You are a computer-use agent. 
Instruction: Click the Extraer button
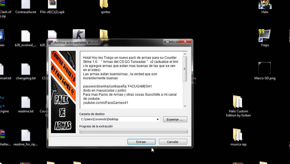click(x=141, y=142)
